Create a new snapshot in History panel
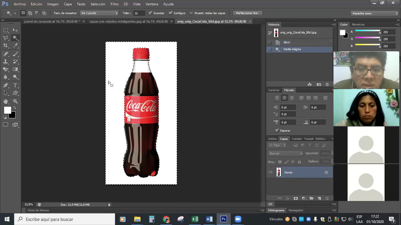401x225 pixels. coord(319,84)
